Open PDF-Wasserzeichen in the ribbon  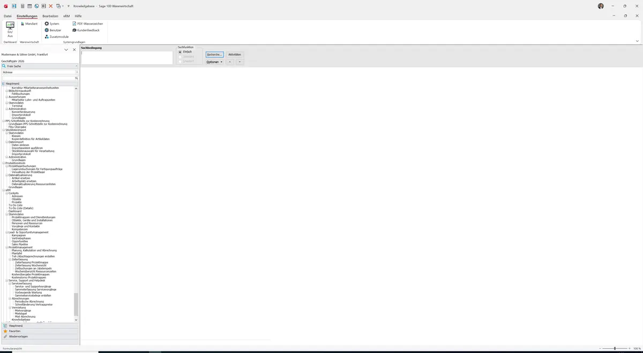click(87, 24)
